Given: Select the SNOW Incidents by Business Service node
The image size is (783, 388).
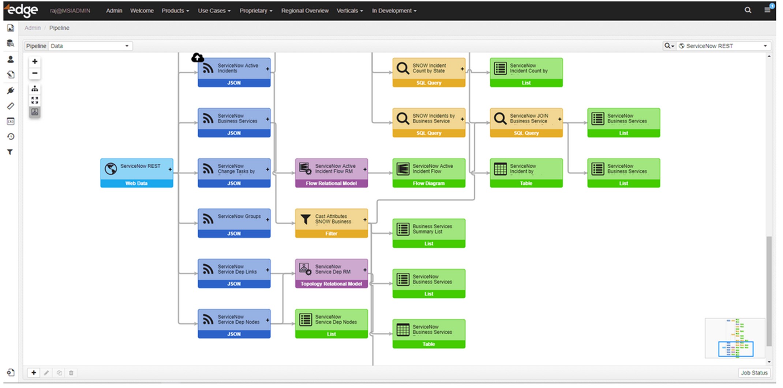Looking at the screenshot, I should pyautogui.click(x=429, y=123).
